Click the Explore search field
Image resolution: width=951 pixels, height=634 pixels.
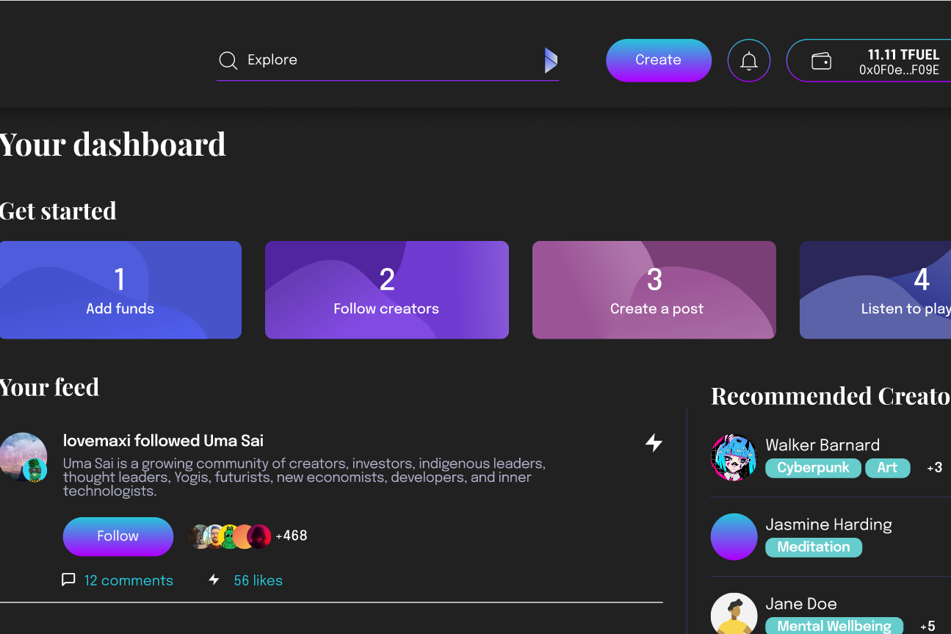[387, 60]
